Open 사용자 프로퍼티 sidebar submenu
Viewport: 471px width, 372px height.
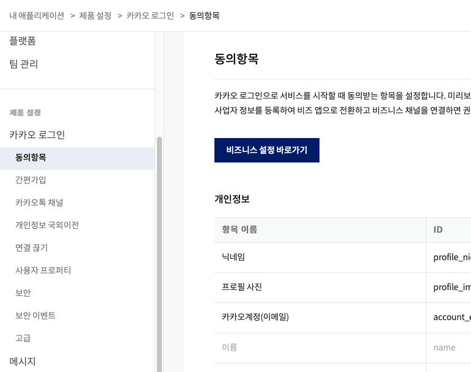[x=43, y=270]
